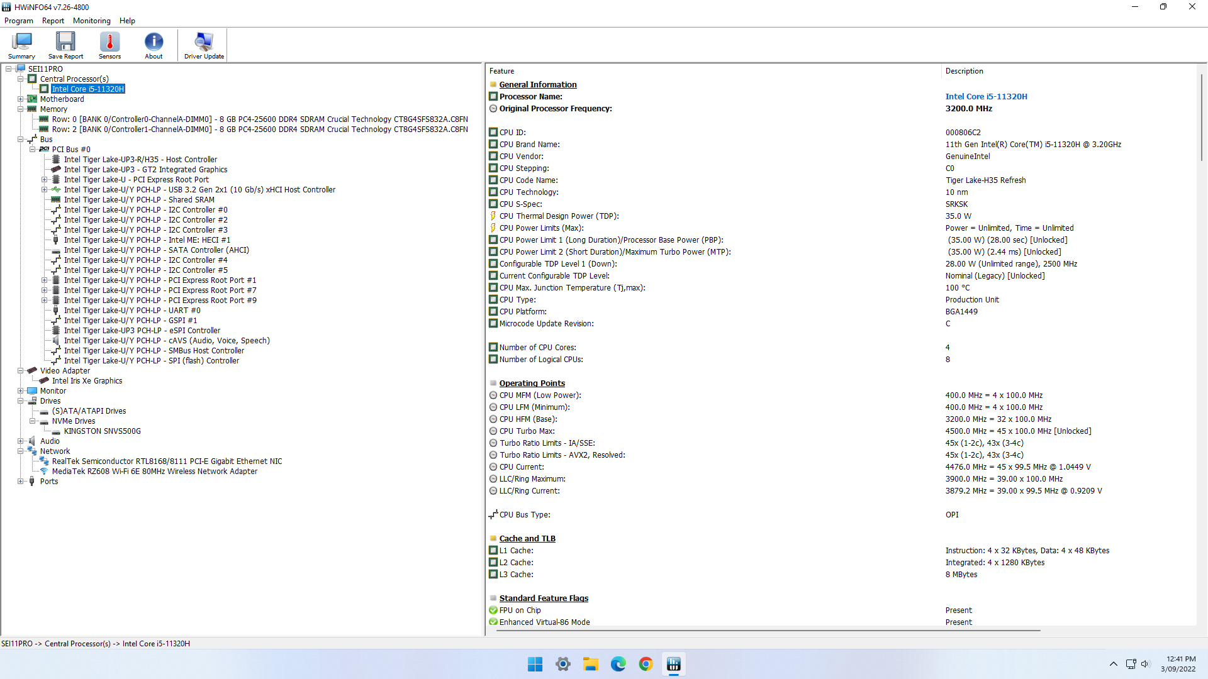Image resolution: width=1208 pixels, height=679 pixels.
Task: Select the USB 3.2 Gen 2x1 xHCI Host Controller
Action: click(x=199, y=189)
